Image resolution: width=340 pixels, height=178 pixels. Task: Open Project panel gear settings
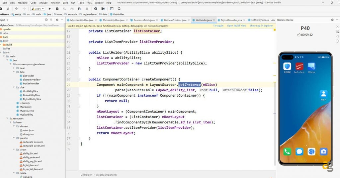(x=57, y=20)
